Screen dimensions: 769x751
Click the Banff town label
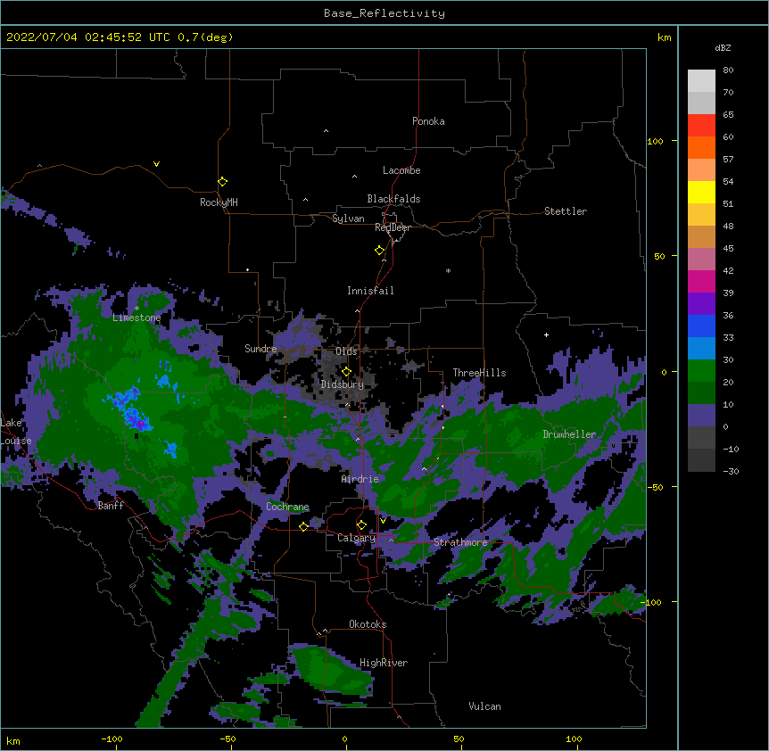click(x=111, y=506)
